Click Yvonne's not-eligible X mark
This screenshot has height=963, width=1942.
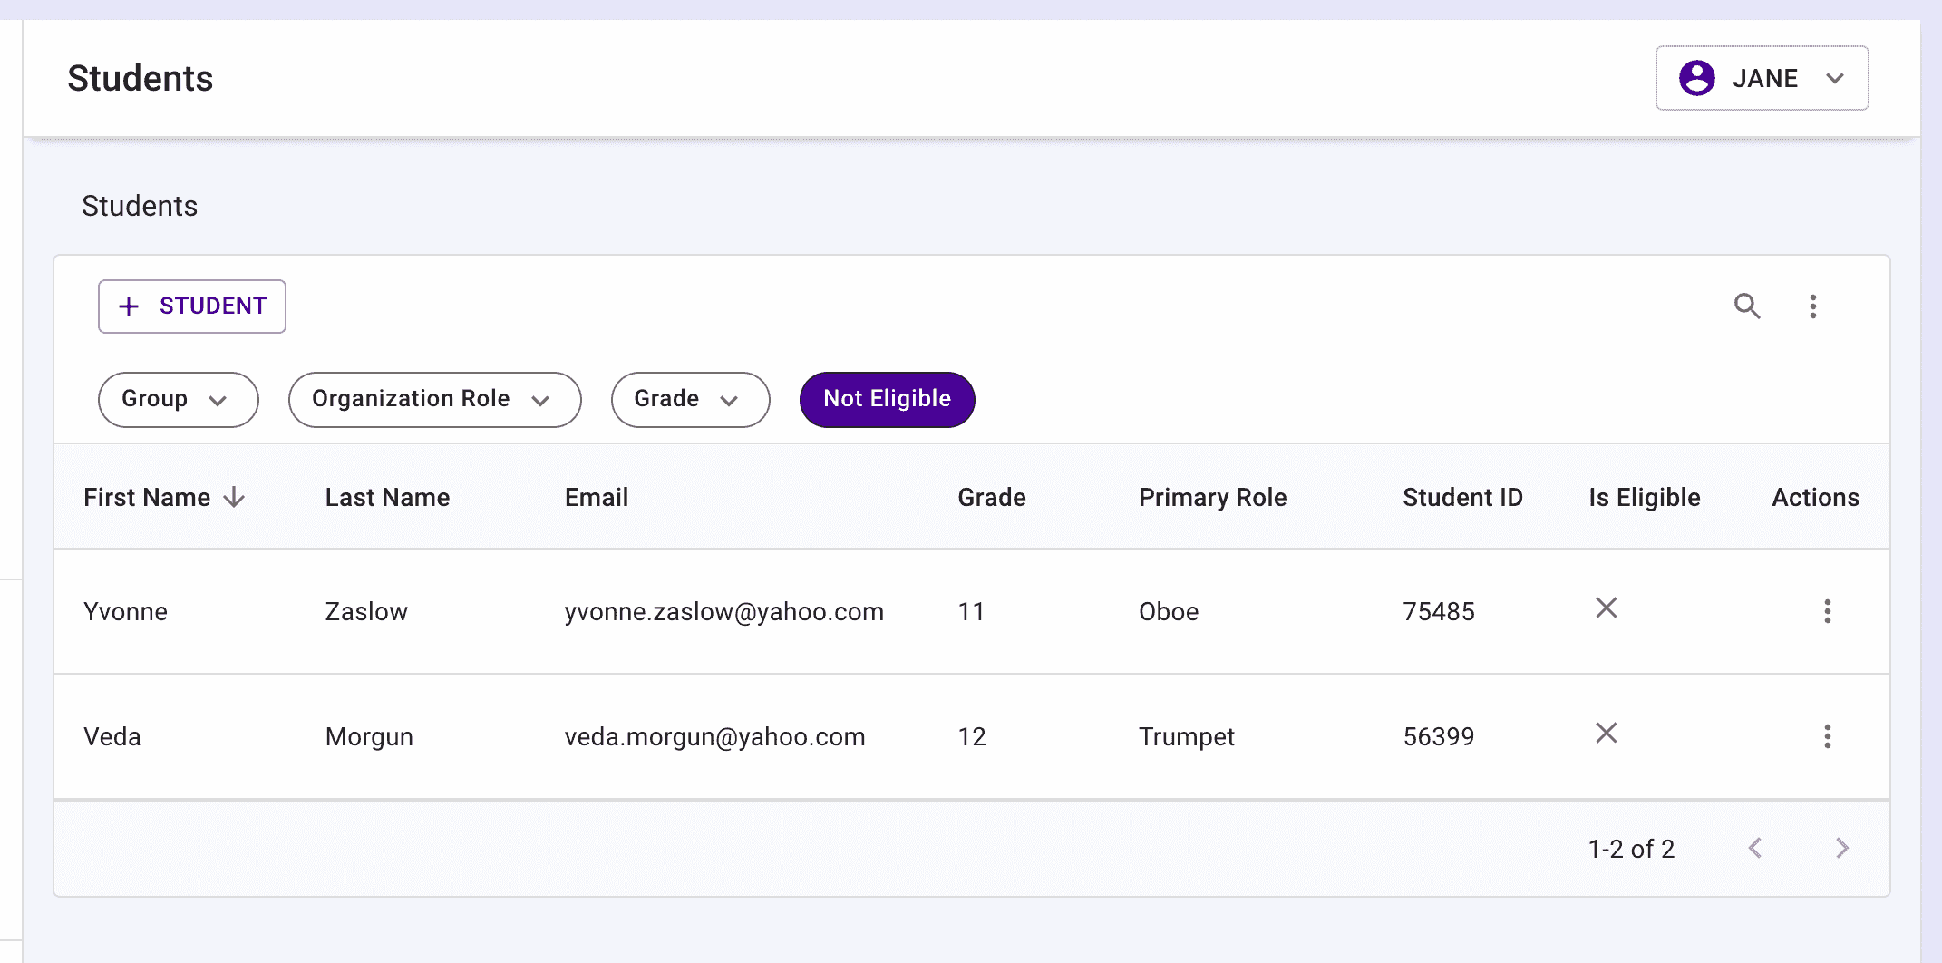point(1606,608)
